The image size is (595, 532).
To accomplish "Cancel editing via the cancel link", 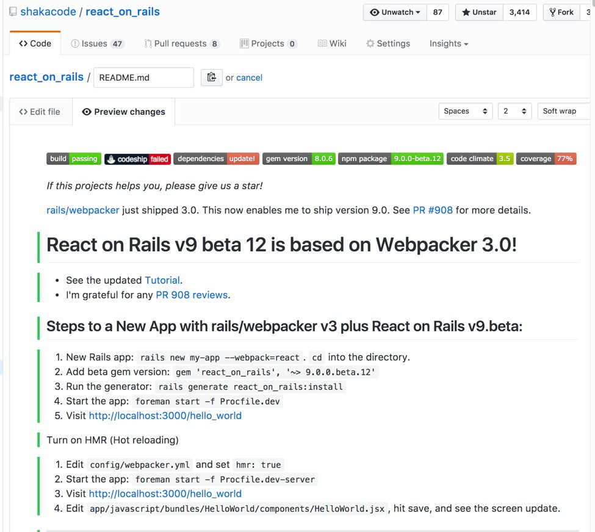I will (250, 78).
